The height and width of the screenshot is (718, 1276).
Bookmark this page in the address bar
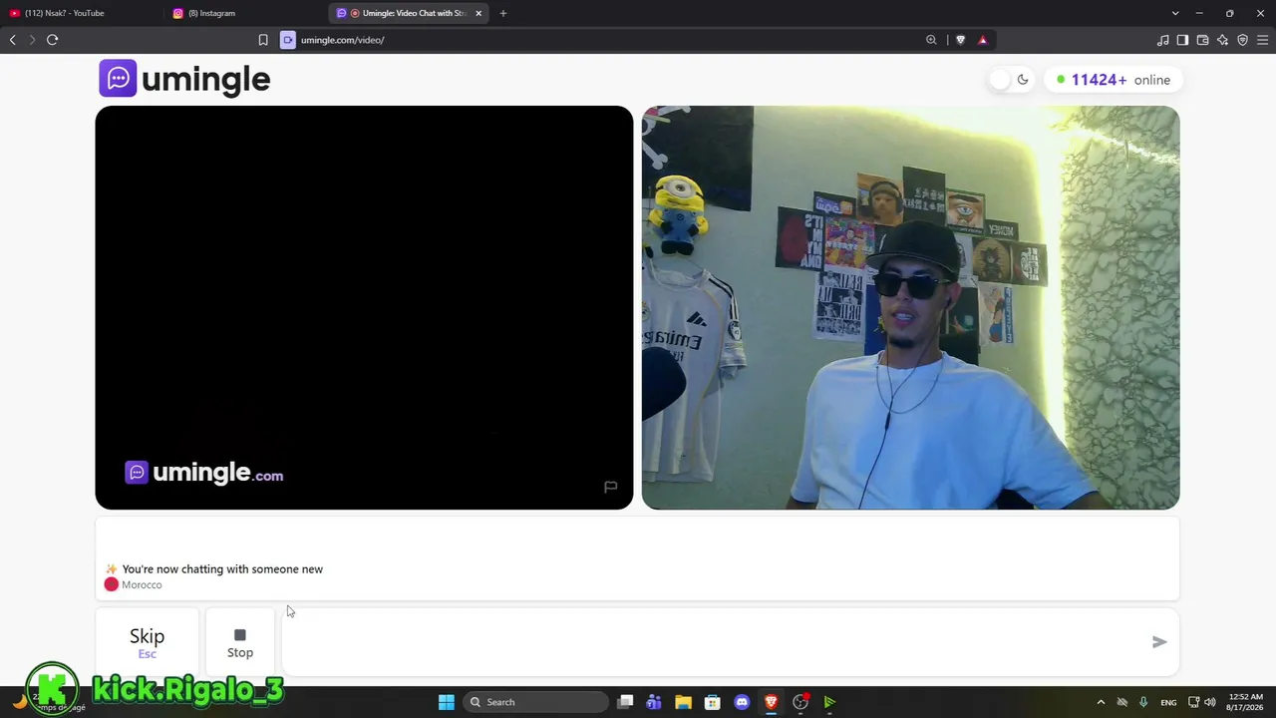(x=263, y=40)
